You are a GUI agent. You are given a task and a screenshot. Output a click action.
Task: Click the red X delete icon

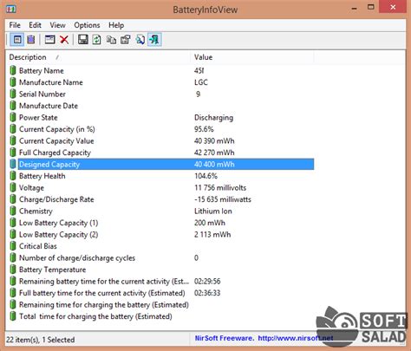click(64, 40)
